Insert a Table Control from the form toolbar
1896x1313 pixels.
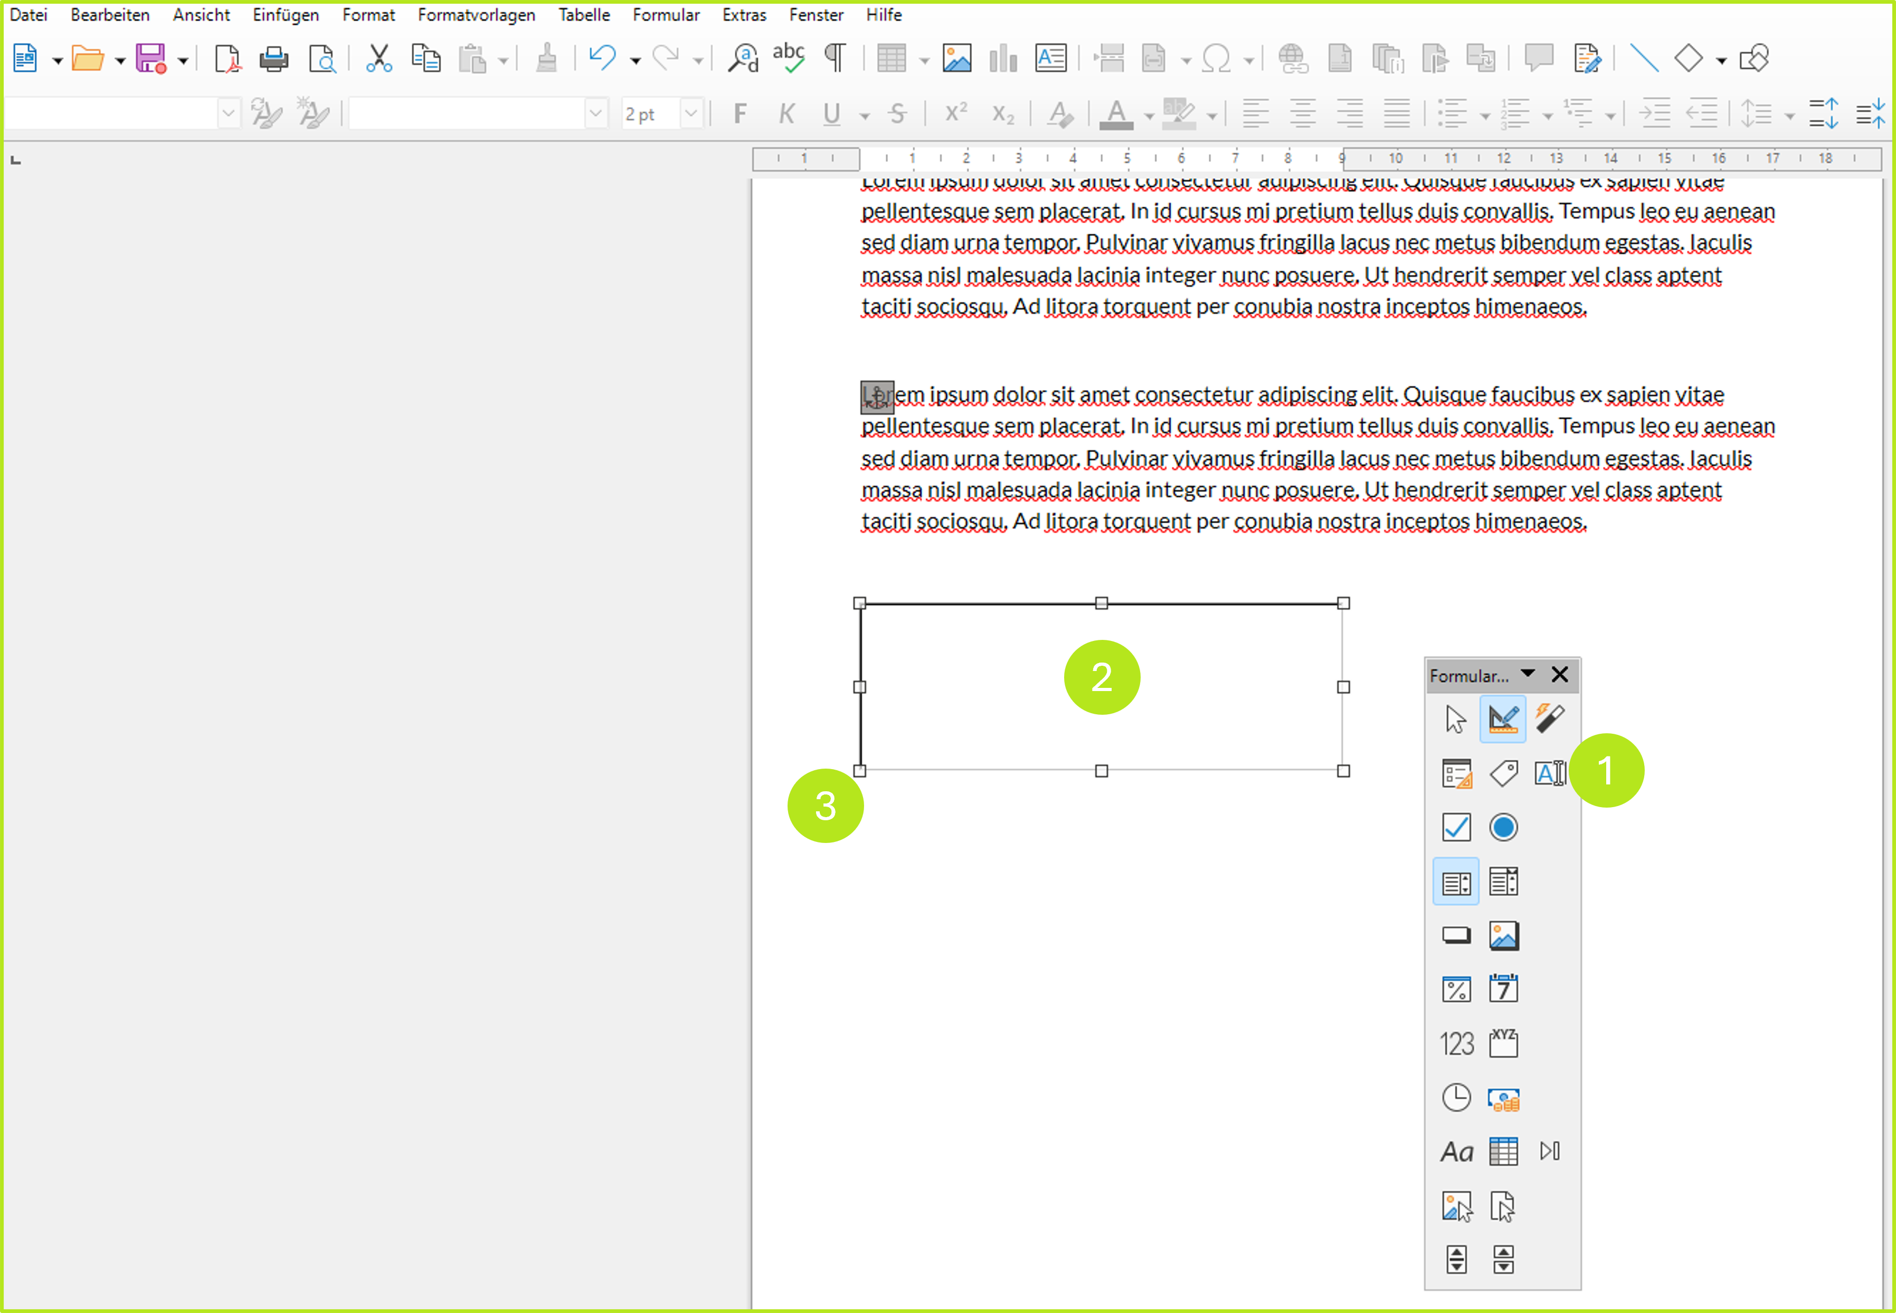click(x=1502, y=1151)
